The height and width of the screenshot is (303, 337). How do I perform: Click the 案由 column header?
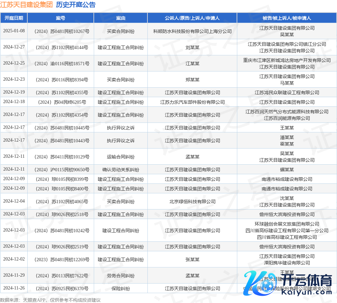[x=121, y=18]
